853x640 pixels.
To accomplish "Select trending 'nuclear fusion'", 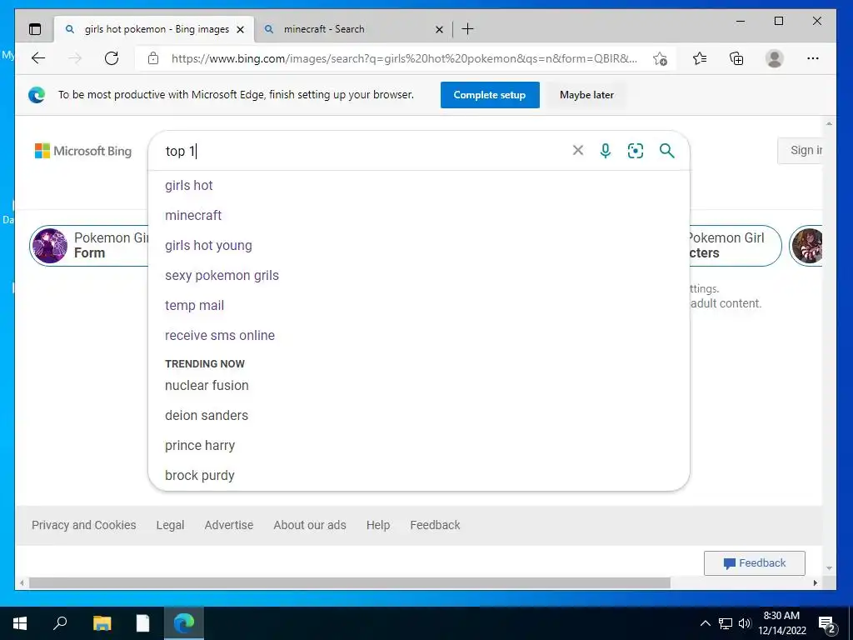I will click(x=419, y=385).
